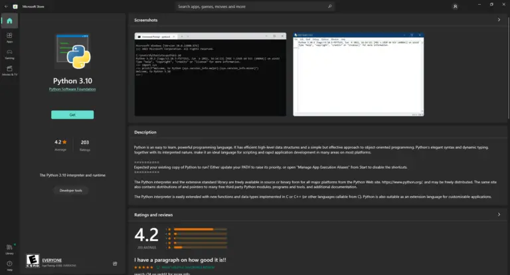Expand the Ratings and reviews chevron
The width and height of the screenshot is (510, 275).
[x=499, y=215]
